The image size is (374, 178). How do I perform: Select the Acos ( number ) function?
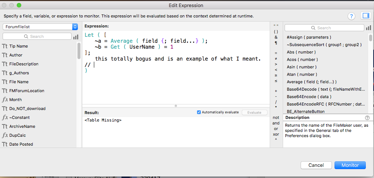(302, 59)
